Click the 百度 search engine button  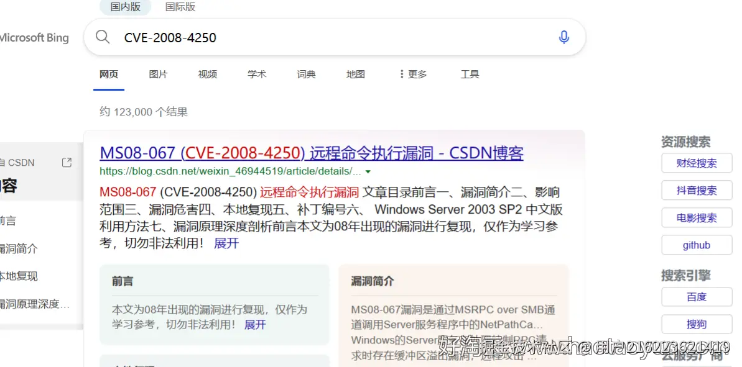697,297
